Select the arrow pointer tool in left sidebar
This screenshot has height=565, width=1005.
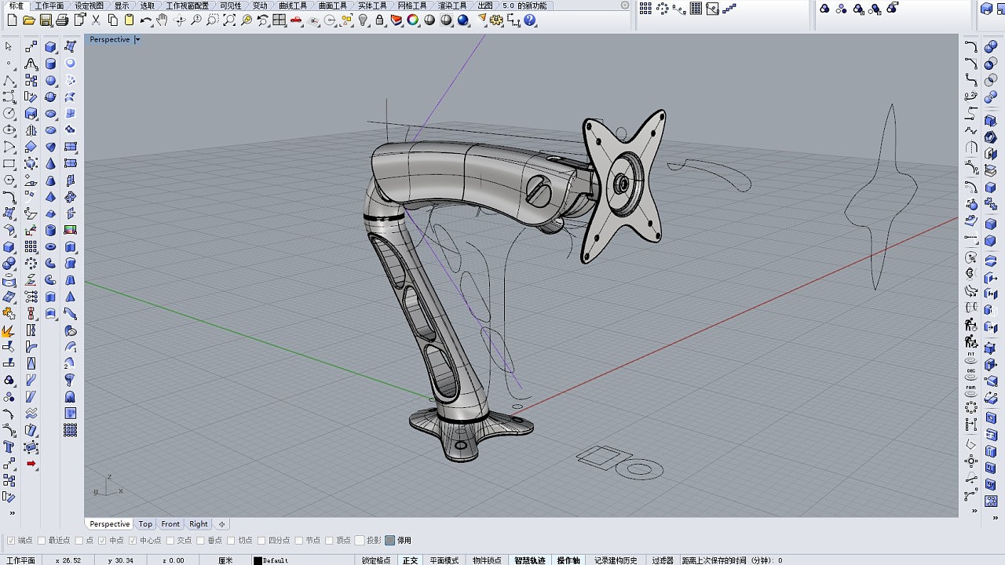(x=9, y=46)
